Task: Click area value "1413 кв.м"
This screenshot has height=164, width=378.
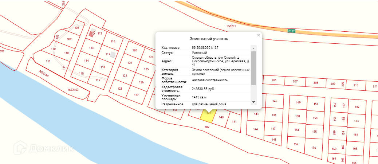Action: pyautogui.click(x=199, y=97)
